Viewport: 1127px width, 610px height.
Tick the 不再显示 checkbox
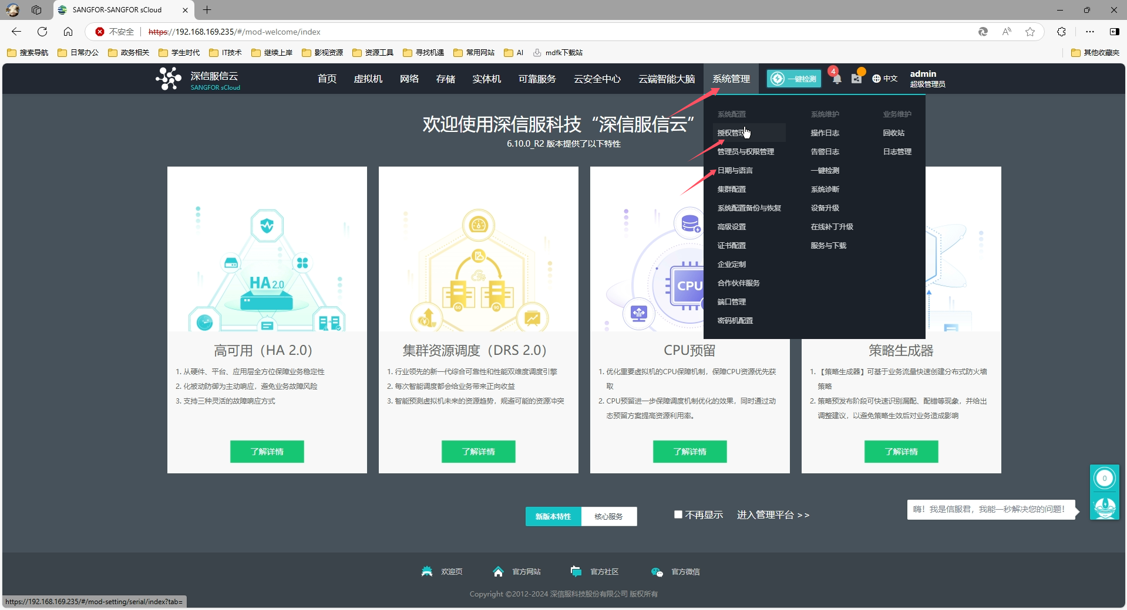click(x=678, y=514)
